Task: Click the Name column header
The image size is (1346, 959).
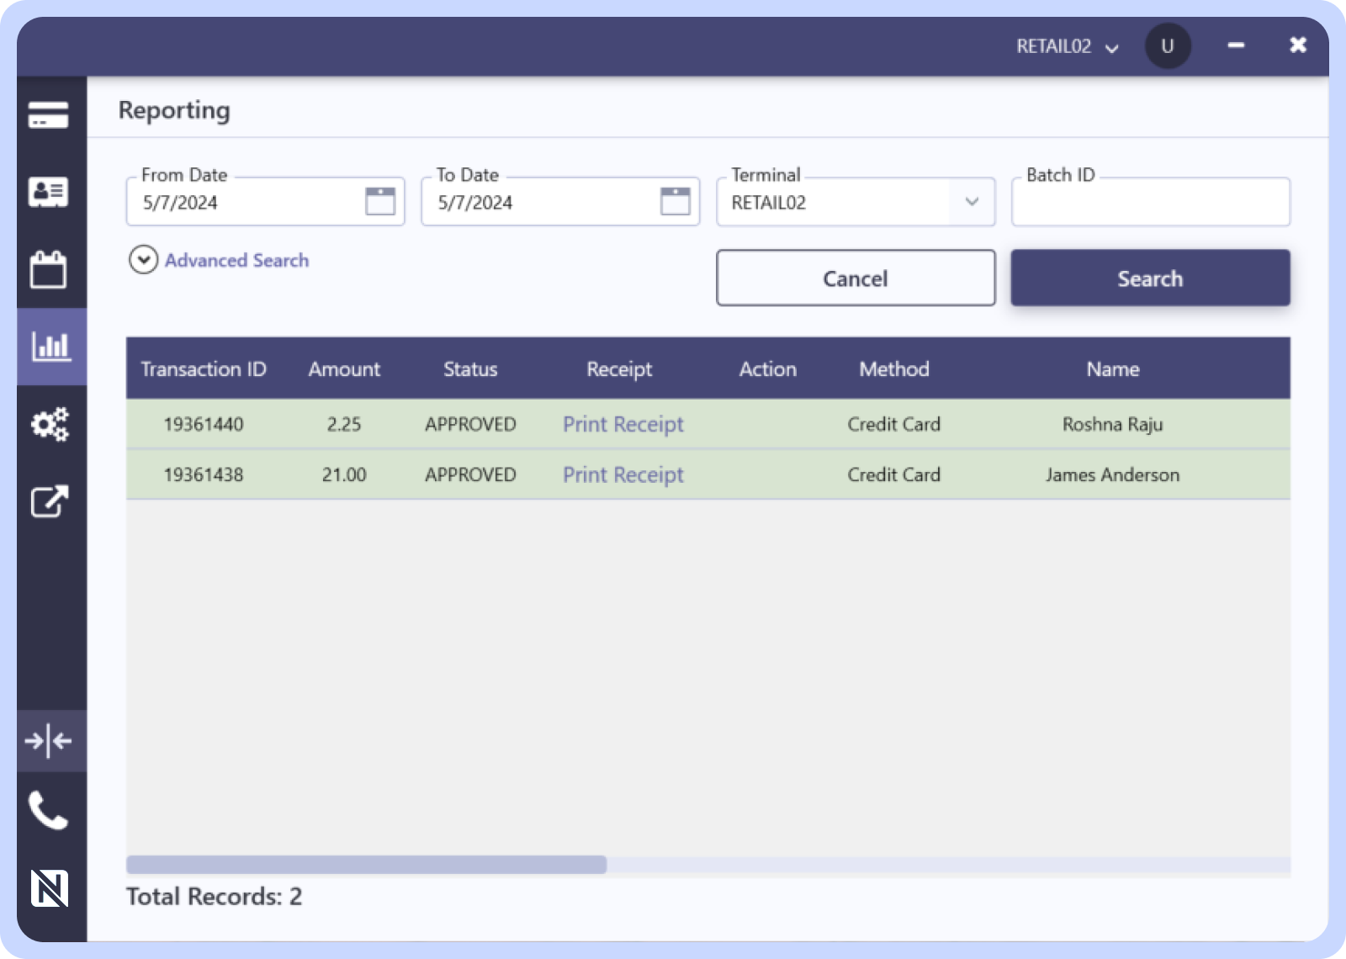Action: (x=1113, y=369)
